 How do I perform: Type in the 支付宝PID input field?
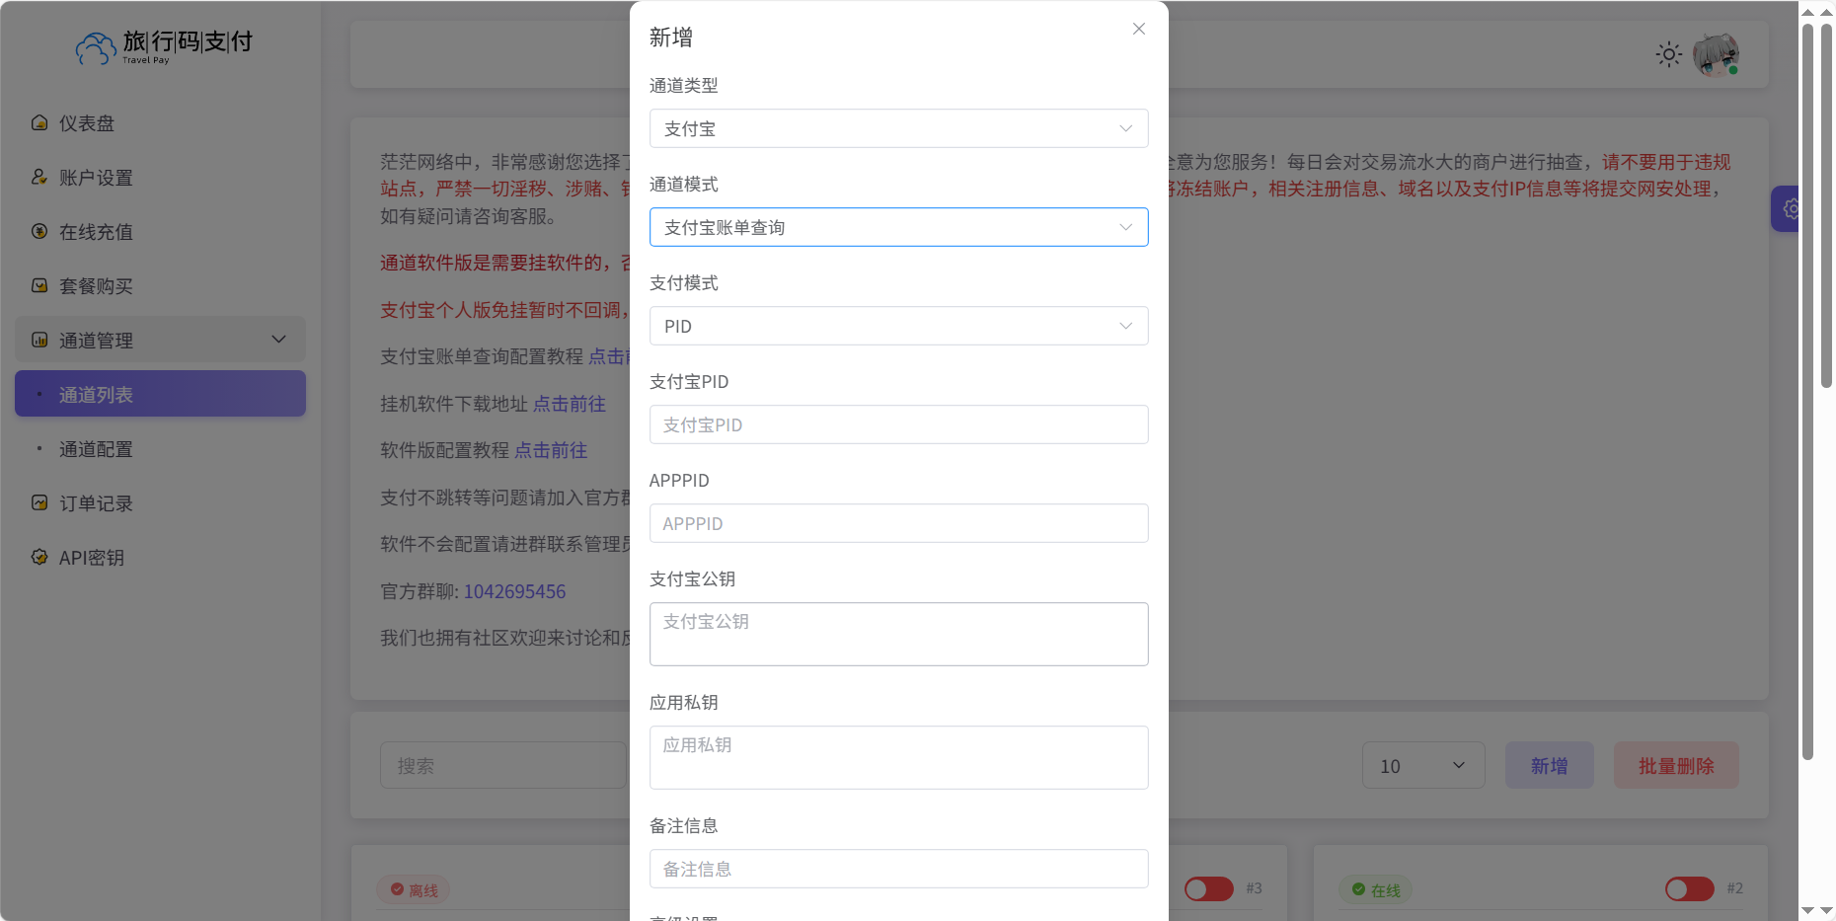898,424
